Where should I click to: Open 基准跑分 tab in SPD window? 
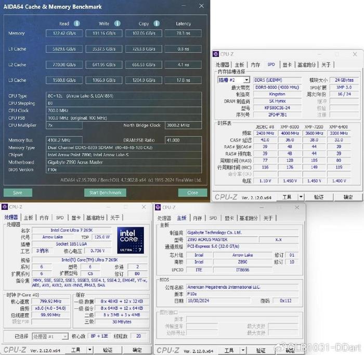point(306,65)
